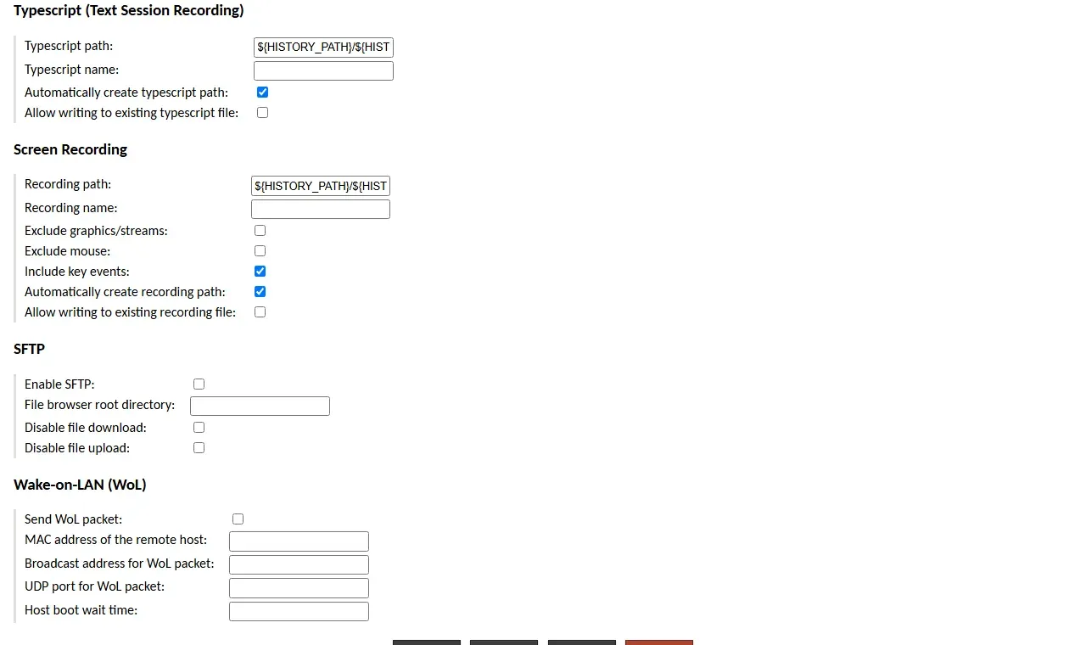Click the Screen Recording section heading
This screenshot has height=645, width=1086.
[x=70, y=149]
